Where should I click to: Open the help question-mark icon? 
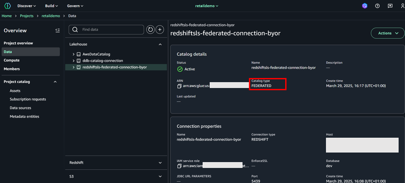point(377,6)
